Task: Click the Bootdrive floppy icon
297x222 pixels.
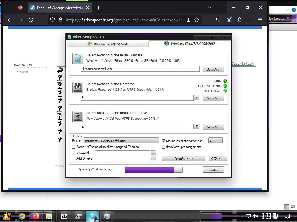Action: click(x=78, y=87)
